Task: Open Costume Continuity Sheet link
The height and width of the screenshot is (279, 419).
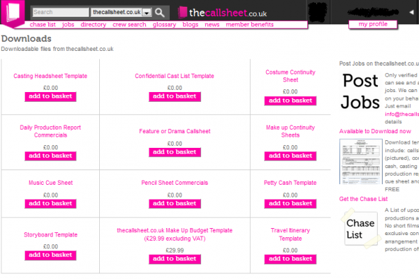Action: click(291, 76)
